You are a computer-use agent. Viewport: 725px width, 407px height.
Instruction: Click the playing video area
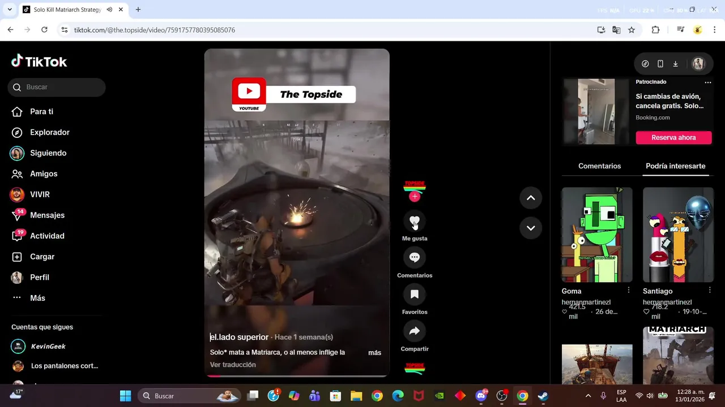click(x=297, y=212)
